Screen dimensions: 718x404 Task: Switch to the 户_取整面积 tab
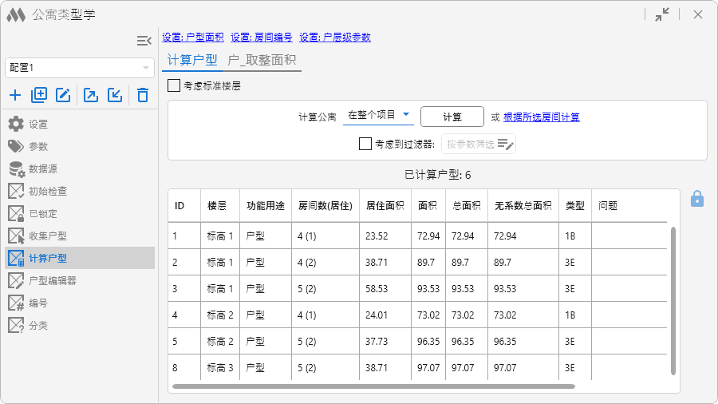(262, 60)
